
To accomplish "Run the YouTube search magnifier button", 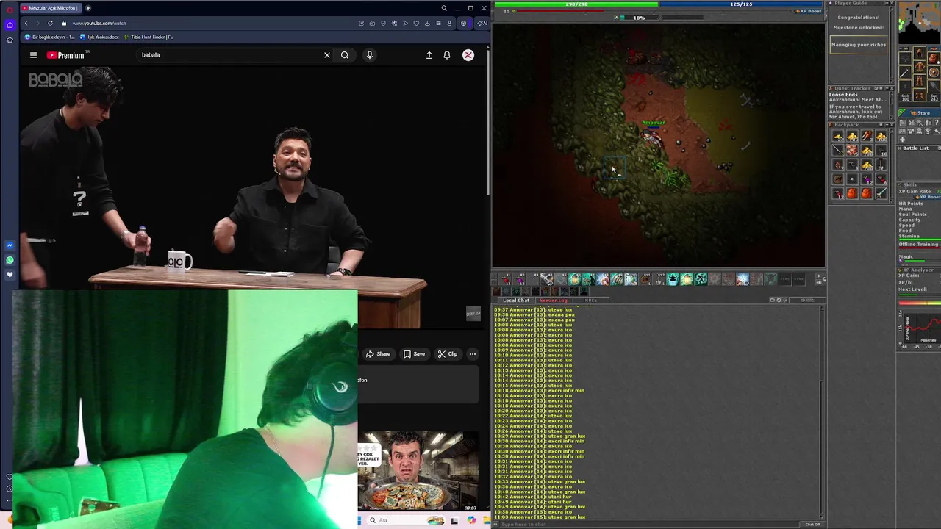I will (x=345, y=55).
